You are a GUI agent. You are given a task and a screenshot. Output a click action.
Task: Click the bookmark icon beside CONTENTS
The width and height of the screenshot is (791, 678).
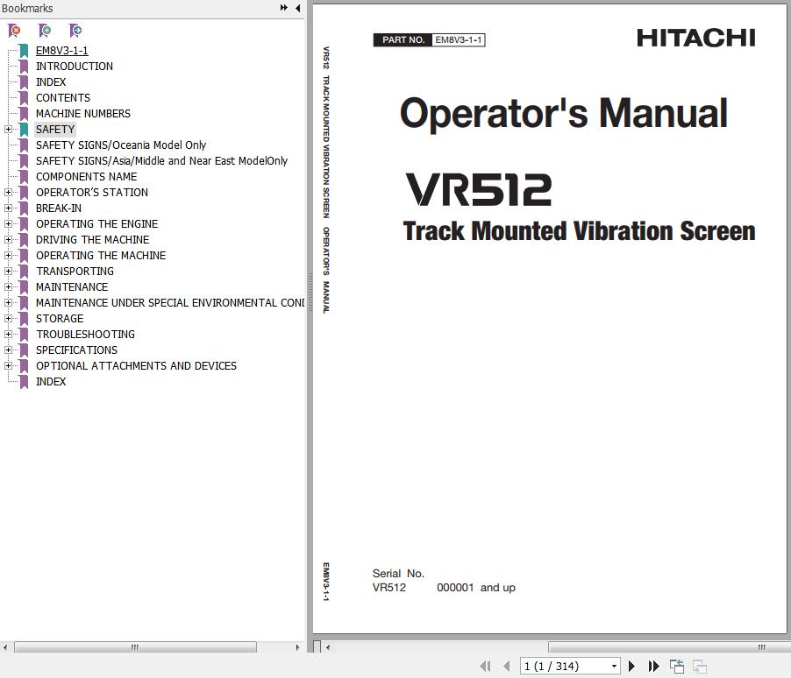(x=24, y=98)
